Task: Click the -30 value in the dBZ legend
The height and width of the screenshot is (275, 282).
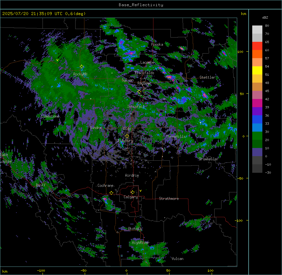Action: (x=268, y=172)
